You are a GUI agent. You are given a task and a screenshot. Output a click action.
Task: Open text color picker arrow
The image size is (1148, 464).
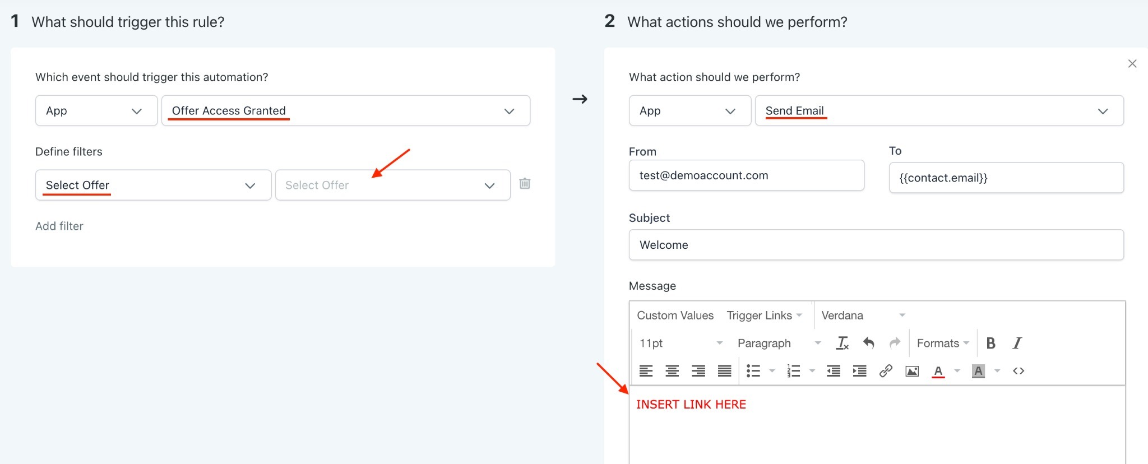(x=957, y=371)
